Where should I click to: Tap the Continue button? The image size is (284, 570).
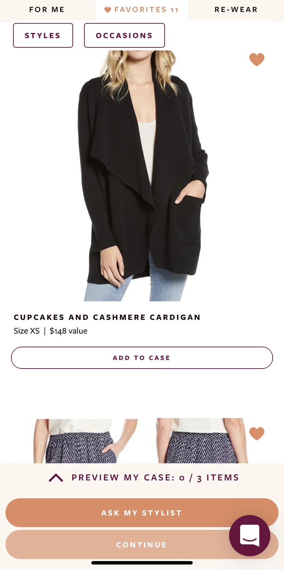coord(142,545)
